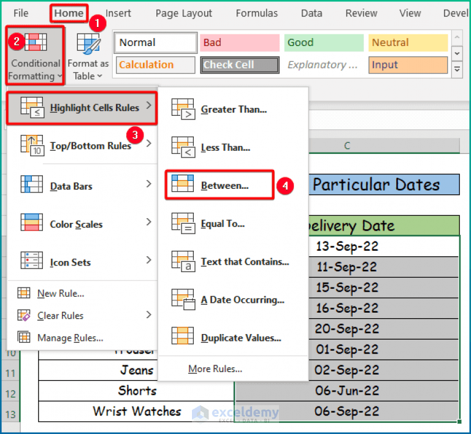The image size is (471, 434).
Task: Apply the Bad cell style
Action: [x=240, y=43]
